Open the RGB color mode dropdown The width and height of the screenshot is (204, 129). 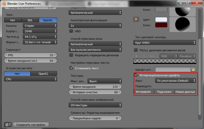(169, 56)
